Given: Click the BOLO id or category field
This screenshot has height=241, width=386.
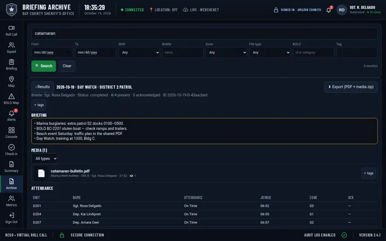Looking at the screenshot, I should [314, 52].
